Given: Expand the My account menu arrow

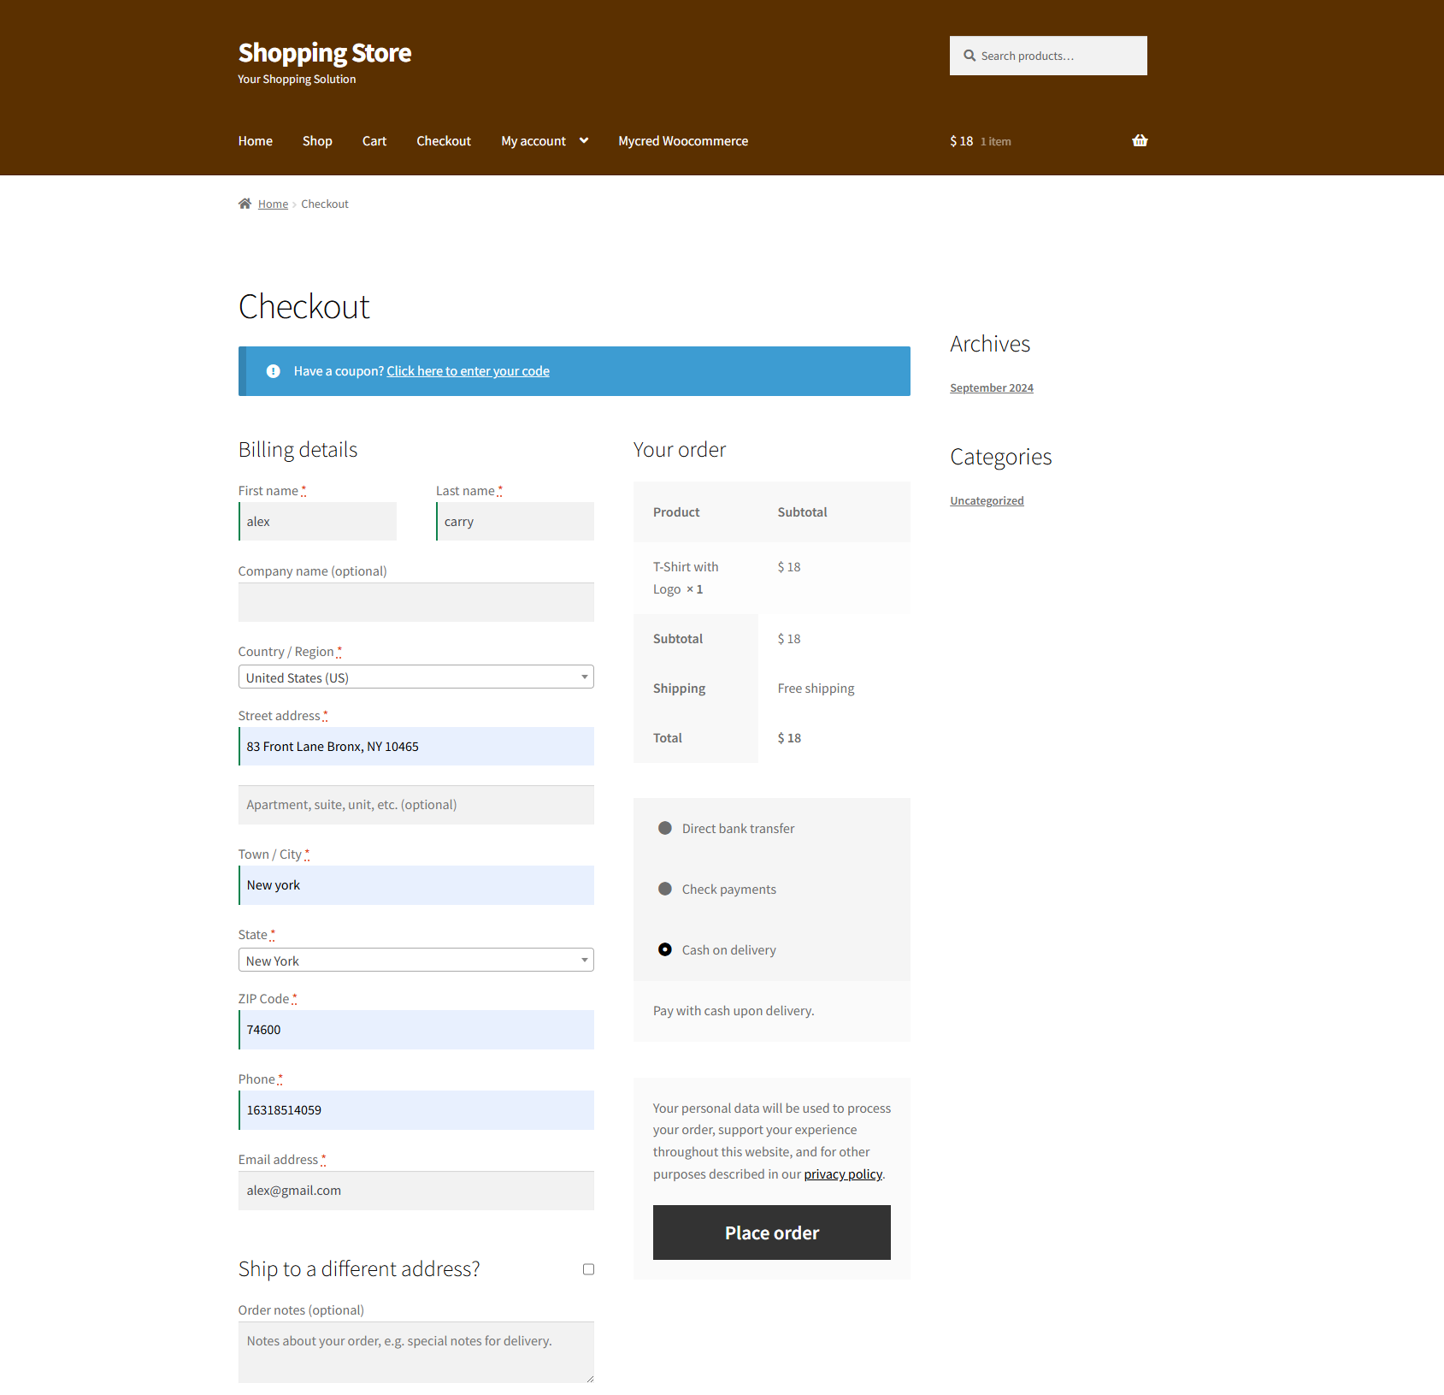Looking at the screenshot, I should (x=584, y=141).
